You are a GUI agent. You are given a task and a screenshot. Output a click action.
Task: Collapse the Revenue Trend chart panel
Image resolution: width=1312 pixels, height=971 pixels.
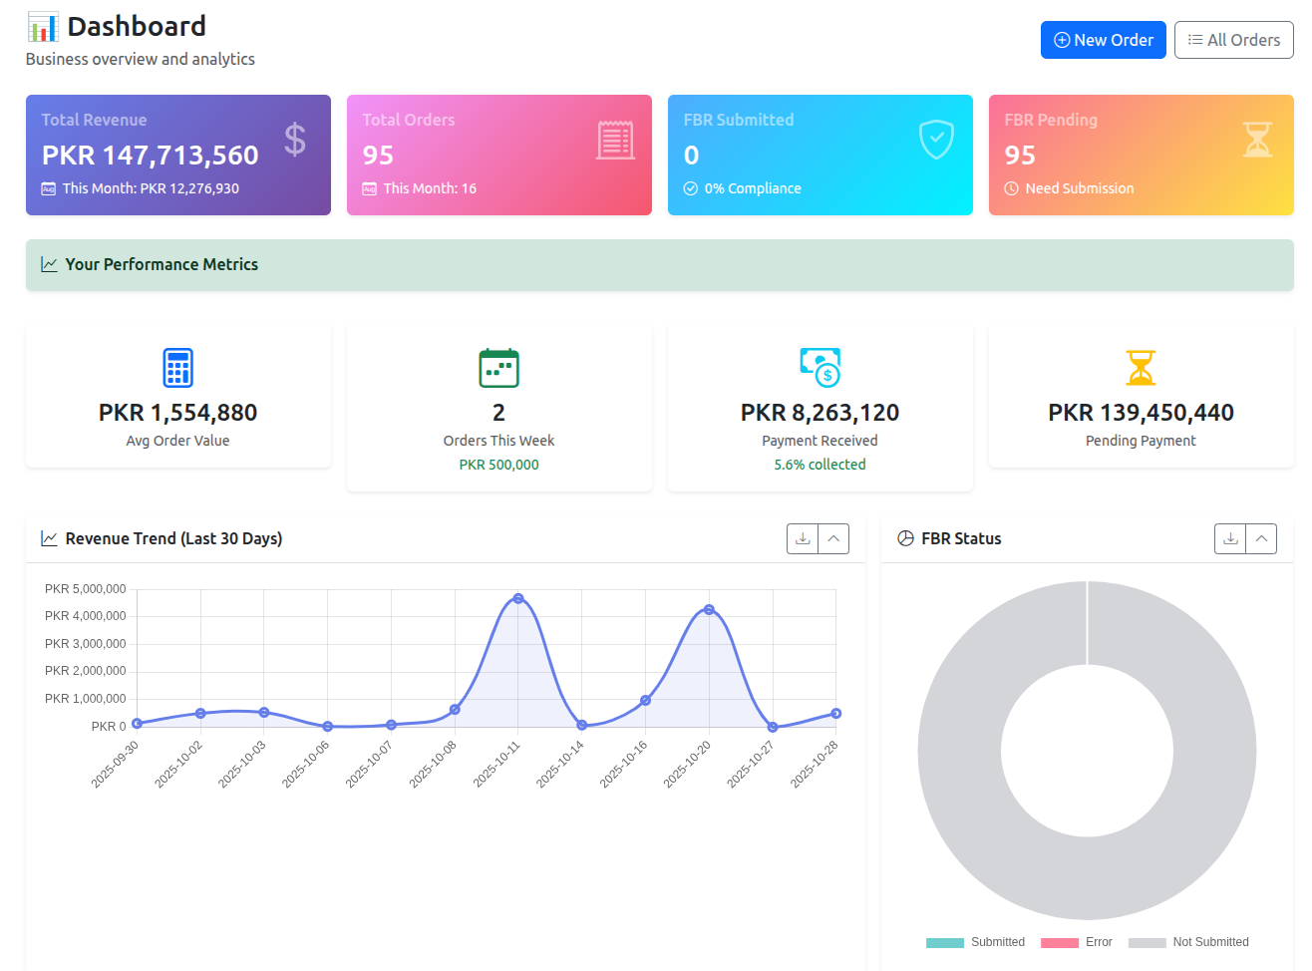[833, 538]
